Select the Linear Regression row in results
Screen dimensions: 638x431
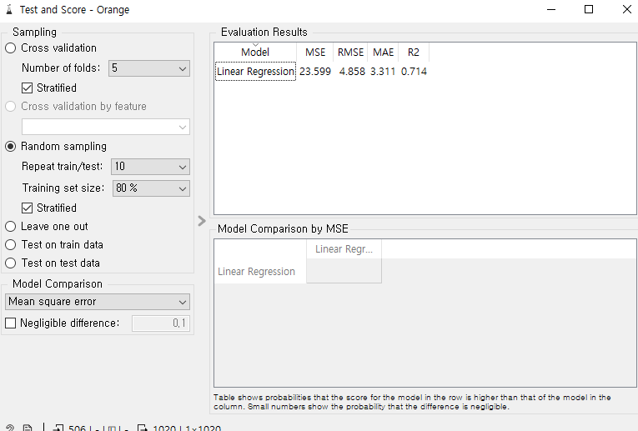click(x=255, y=72)
